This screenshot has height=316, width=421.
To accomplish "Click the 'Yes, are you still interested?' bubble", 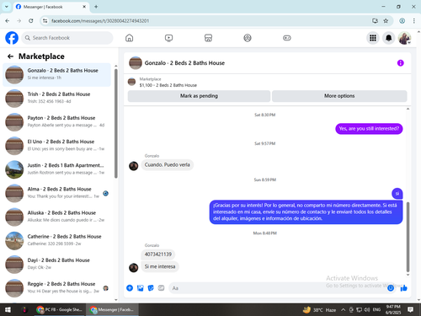I will pyautogui.click(x=369, y=129).
